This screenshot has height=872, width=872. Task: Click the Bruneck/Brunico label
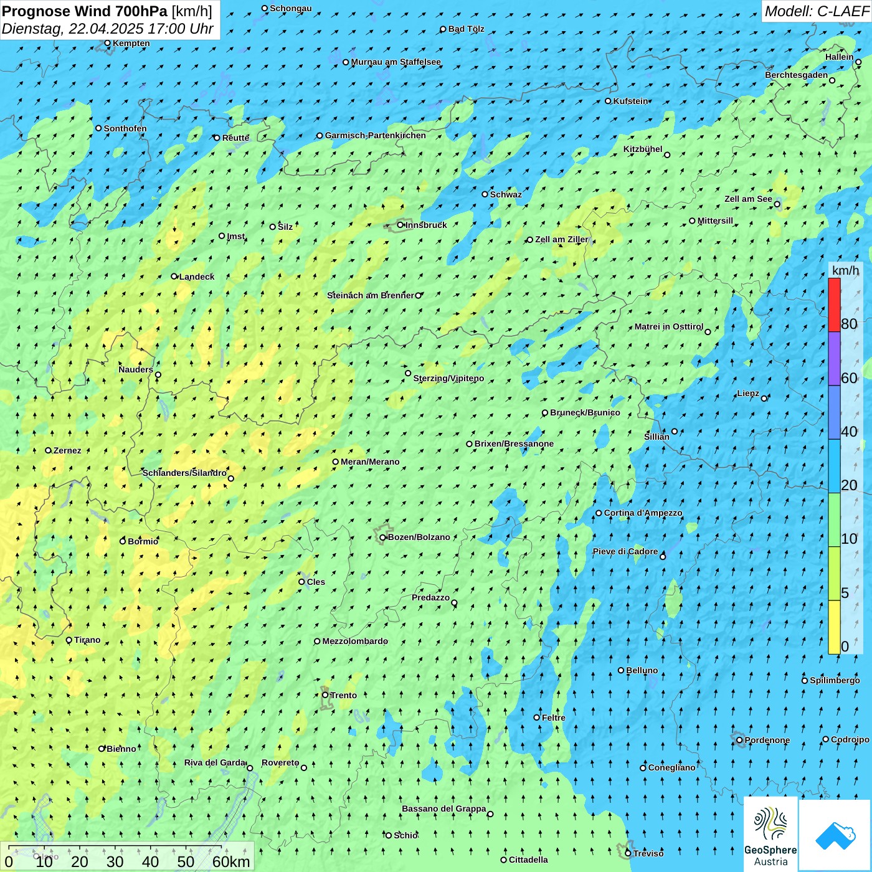point(585,412)
